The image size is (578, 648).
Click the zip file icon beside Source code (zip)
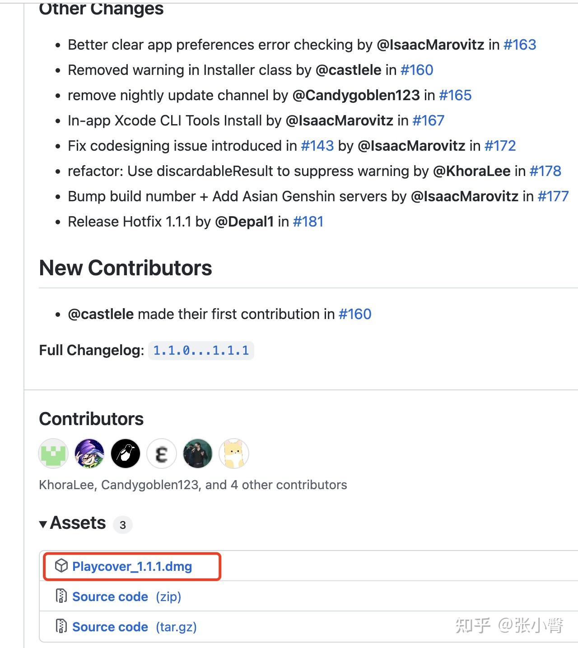click(x=61, y=596)
